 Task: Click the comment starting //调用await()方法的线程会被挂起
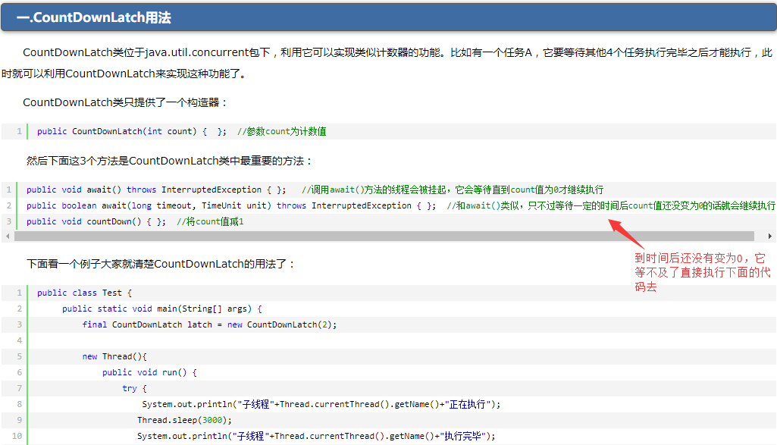pyautogui.click(x=453, y=190)
